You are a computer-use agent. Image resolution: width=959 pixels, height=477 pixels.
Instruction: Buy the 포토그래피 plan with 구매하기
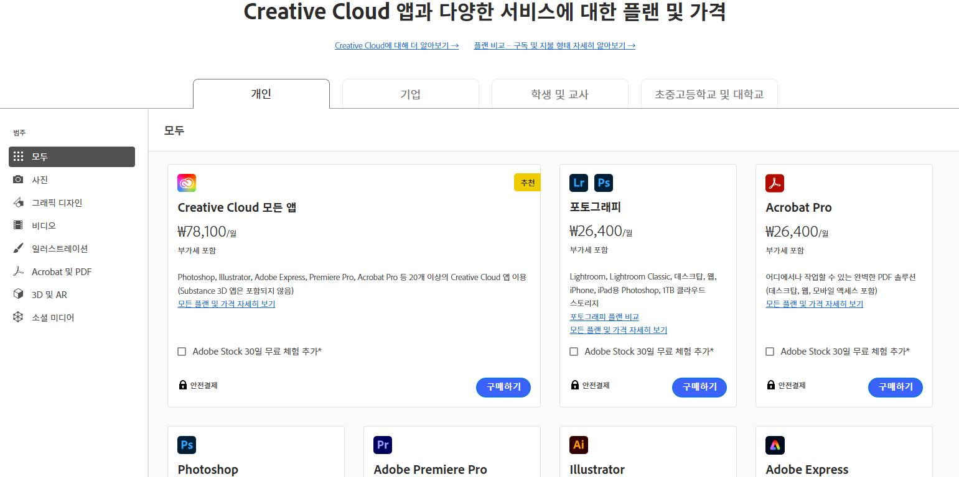pyautogui.click(x=699, y=387)
